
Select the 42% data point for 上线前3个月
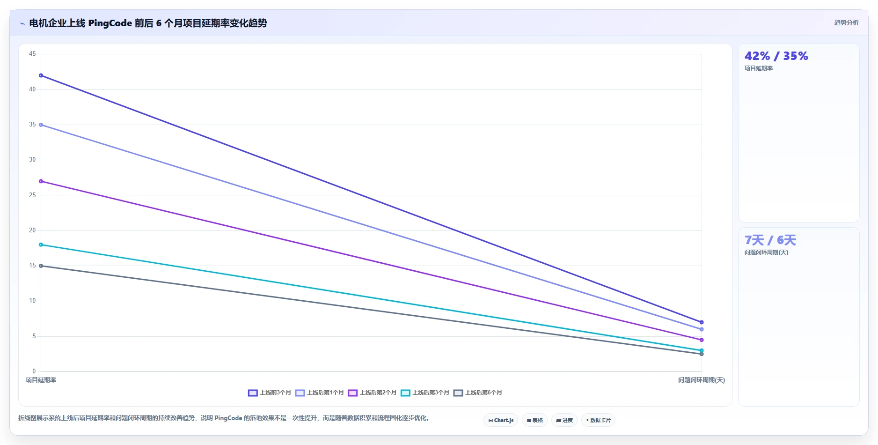(41, 75)
